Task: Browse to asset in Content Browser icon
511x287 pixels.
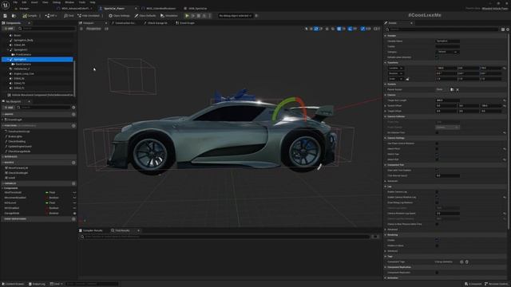Action: coord(14,16)
